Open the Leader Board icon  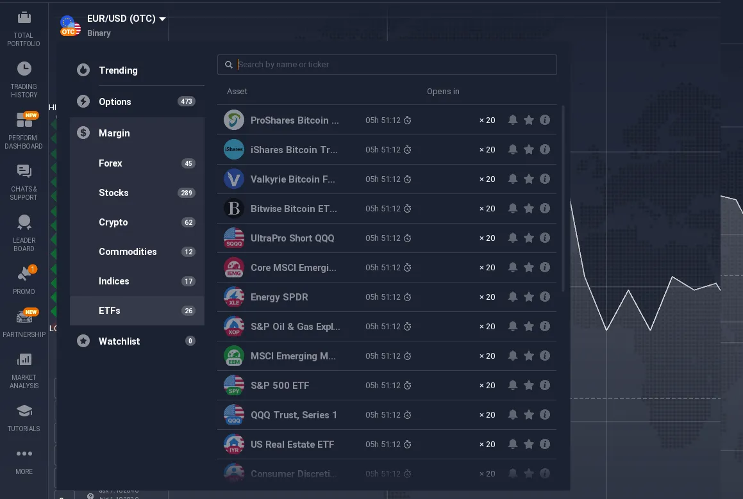24,222
